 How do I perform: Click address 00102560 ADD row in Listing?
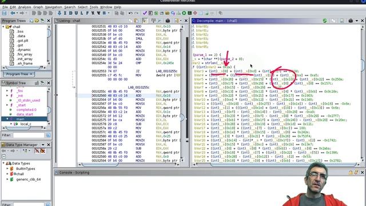tap(128, 96)
